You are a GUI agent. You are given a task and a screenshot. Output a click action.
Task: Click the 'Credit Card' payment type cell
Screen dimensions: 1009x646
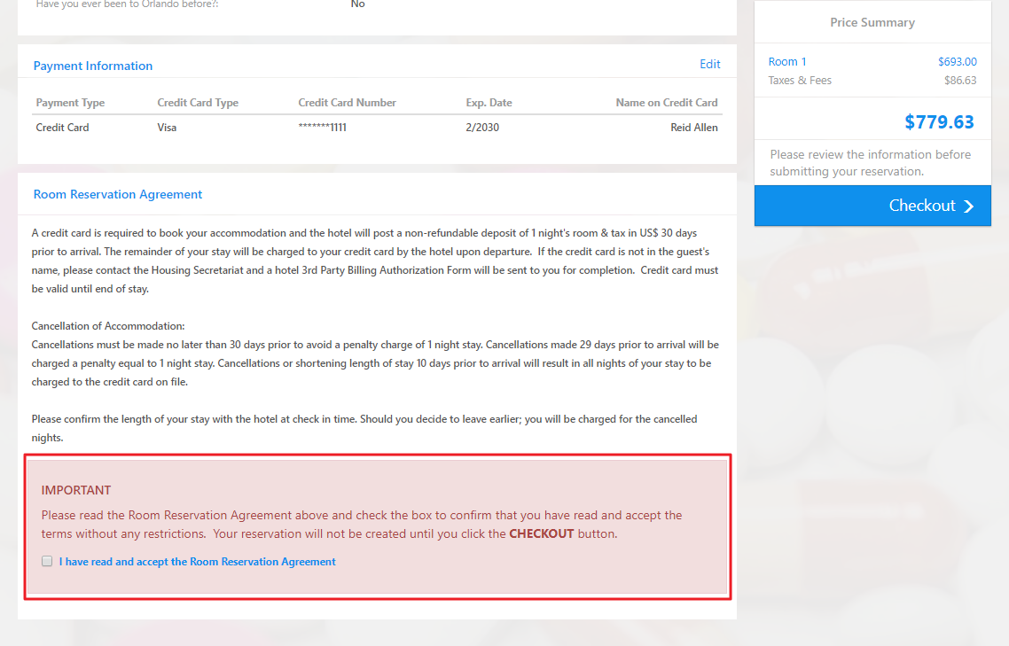coord(62,128)
